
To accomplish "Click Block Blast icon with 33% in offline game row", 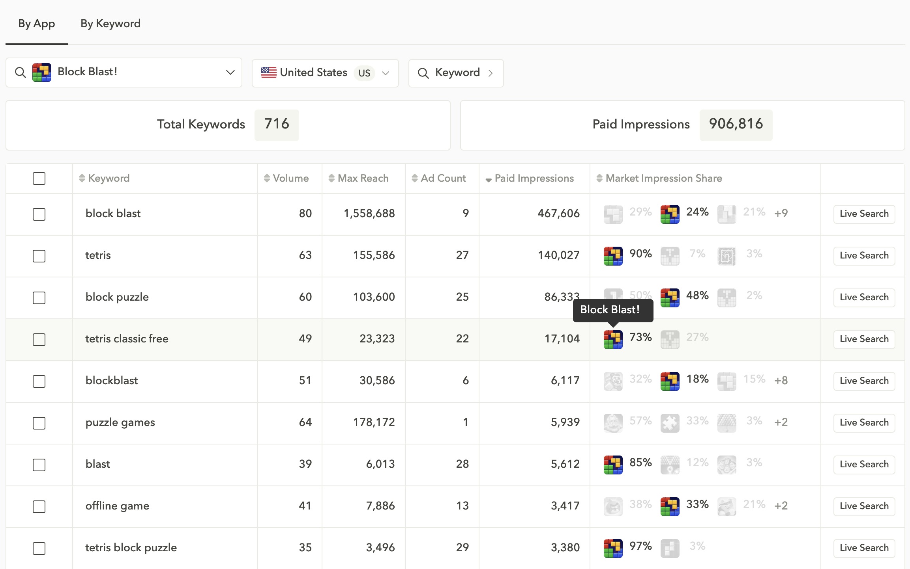I will [x=670, y=507].
